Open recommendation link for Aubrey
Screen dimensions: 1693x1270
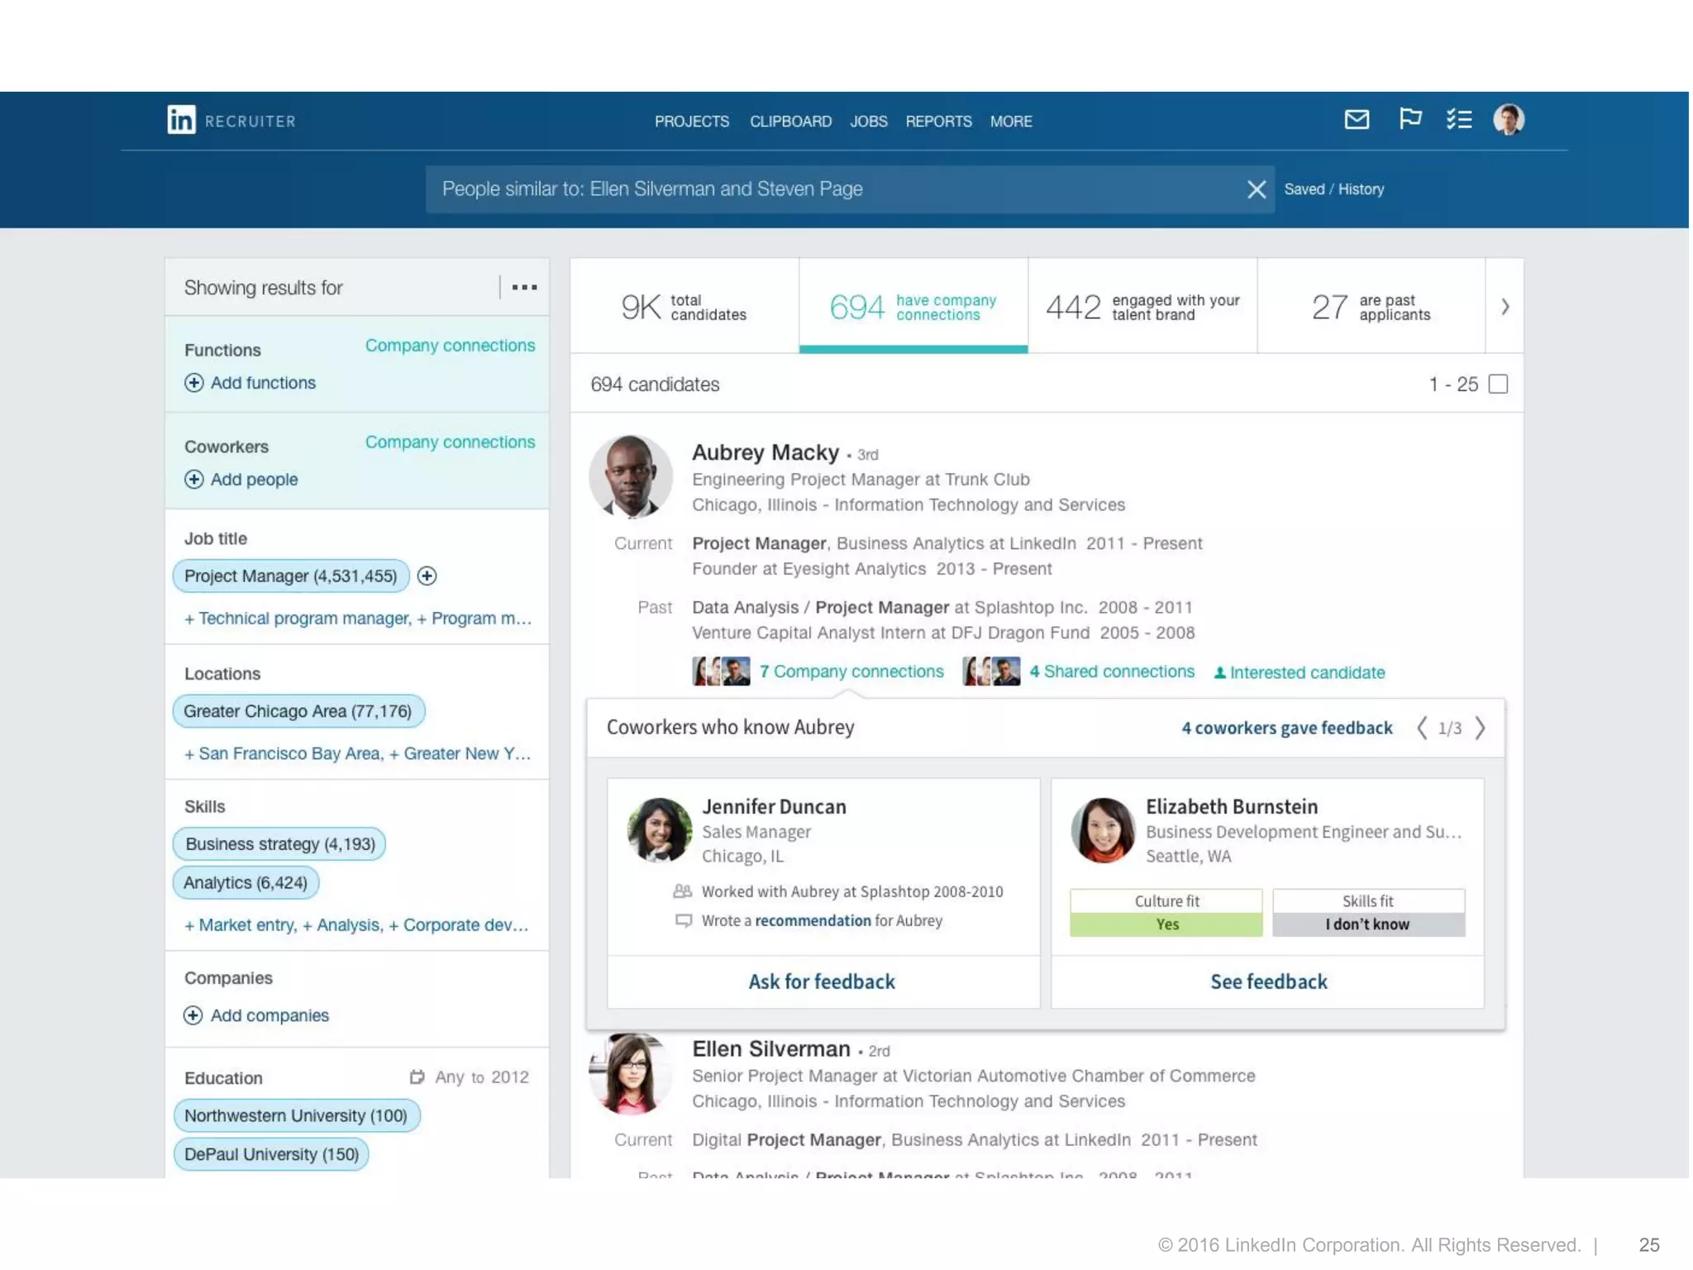click(x=813, y=921)
